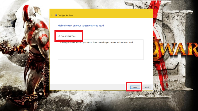This screenshot has height=111, width=198.
Task: Click the ClearType Text Tuner app icon
Action: pos(56,15)
